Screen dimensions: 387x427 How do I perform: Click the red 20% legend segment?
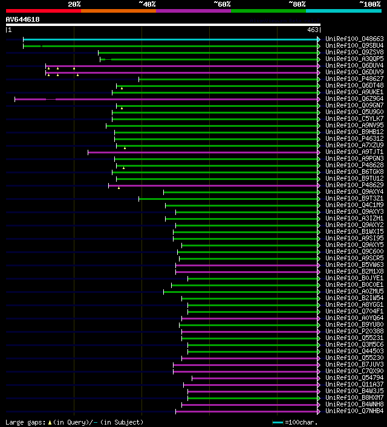[x=44, y=11]
